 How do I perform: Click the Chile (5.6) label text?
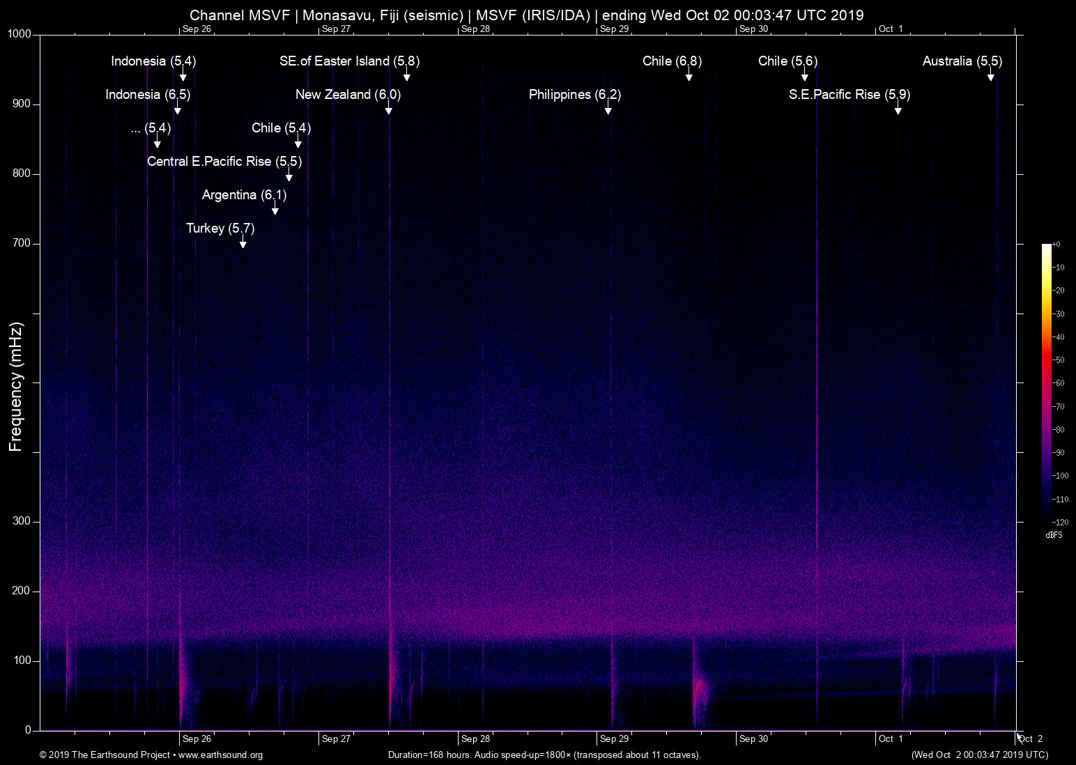tap(787, 61)
